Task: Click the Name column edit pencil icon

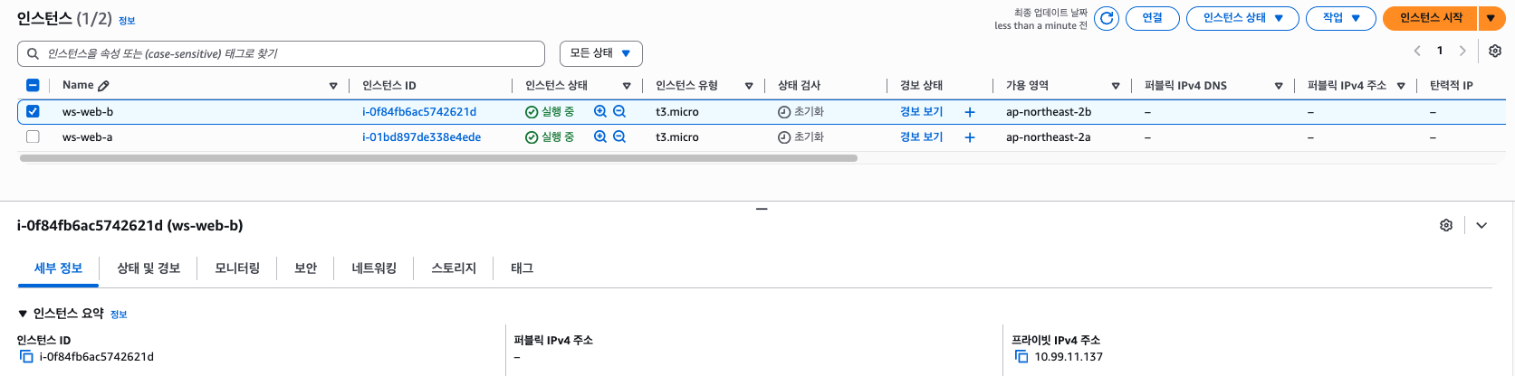Action: click(103, 86)
